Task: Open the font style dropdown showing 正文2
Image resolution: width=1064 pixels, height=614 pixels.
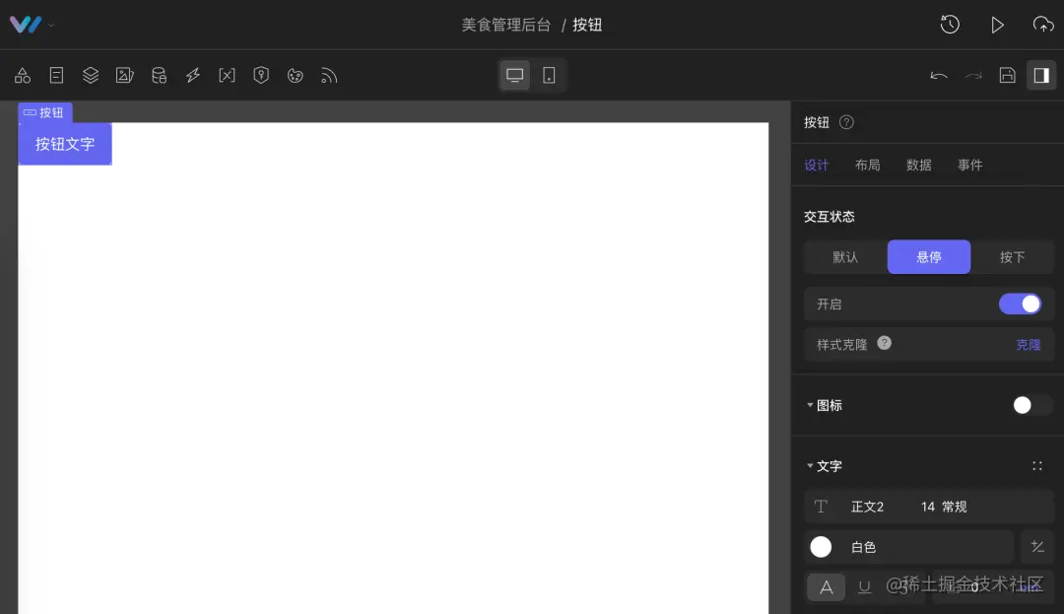Action: [868, 506]
